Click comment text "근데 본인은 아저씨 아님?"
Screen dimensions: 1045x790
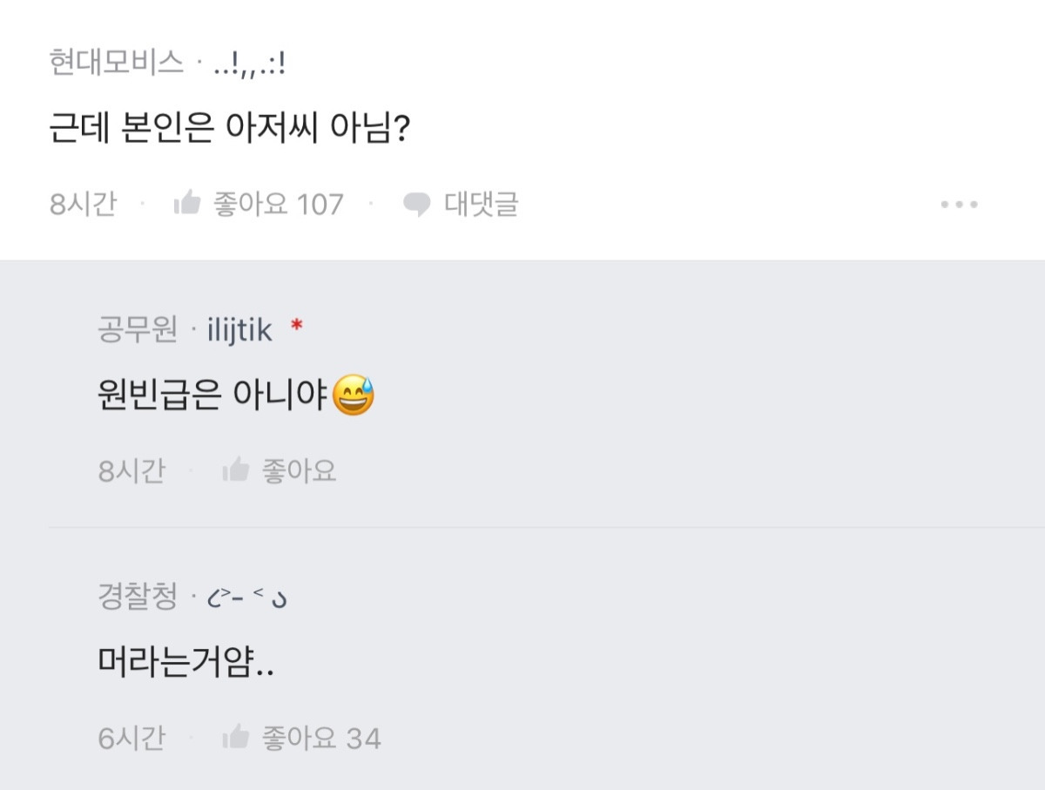tap(230, 131)
